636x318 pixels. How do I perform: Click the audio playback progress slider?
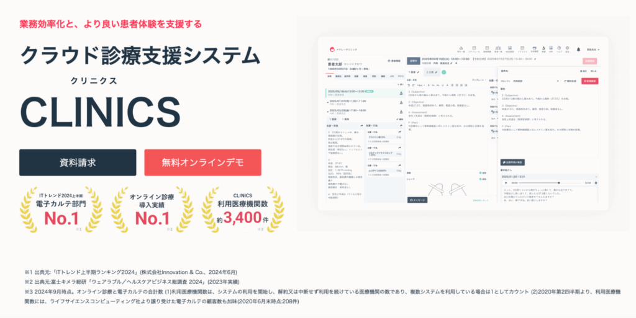point(550,183)
